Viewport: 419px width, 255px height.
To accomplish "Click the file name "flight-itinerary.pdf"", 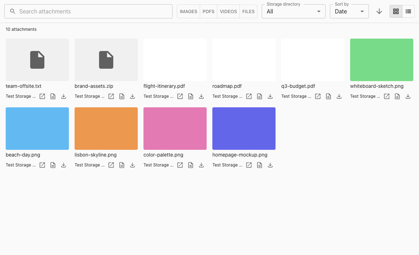I will click(x=164, y=86).
